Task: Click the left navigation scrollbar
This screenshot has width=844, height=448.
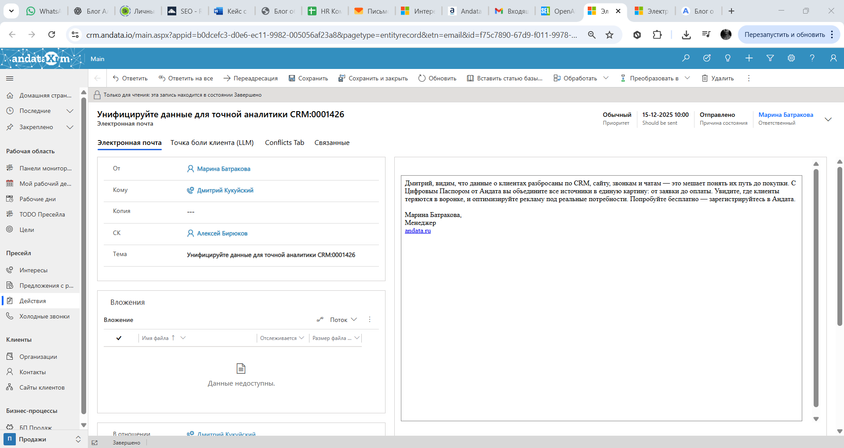Action: coord(84,256)
